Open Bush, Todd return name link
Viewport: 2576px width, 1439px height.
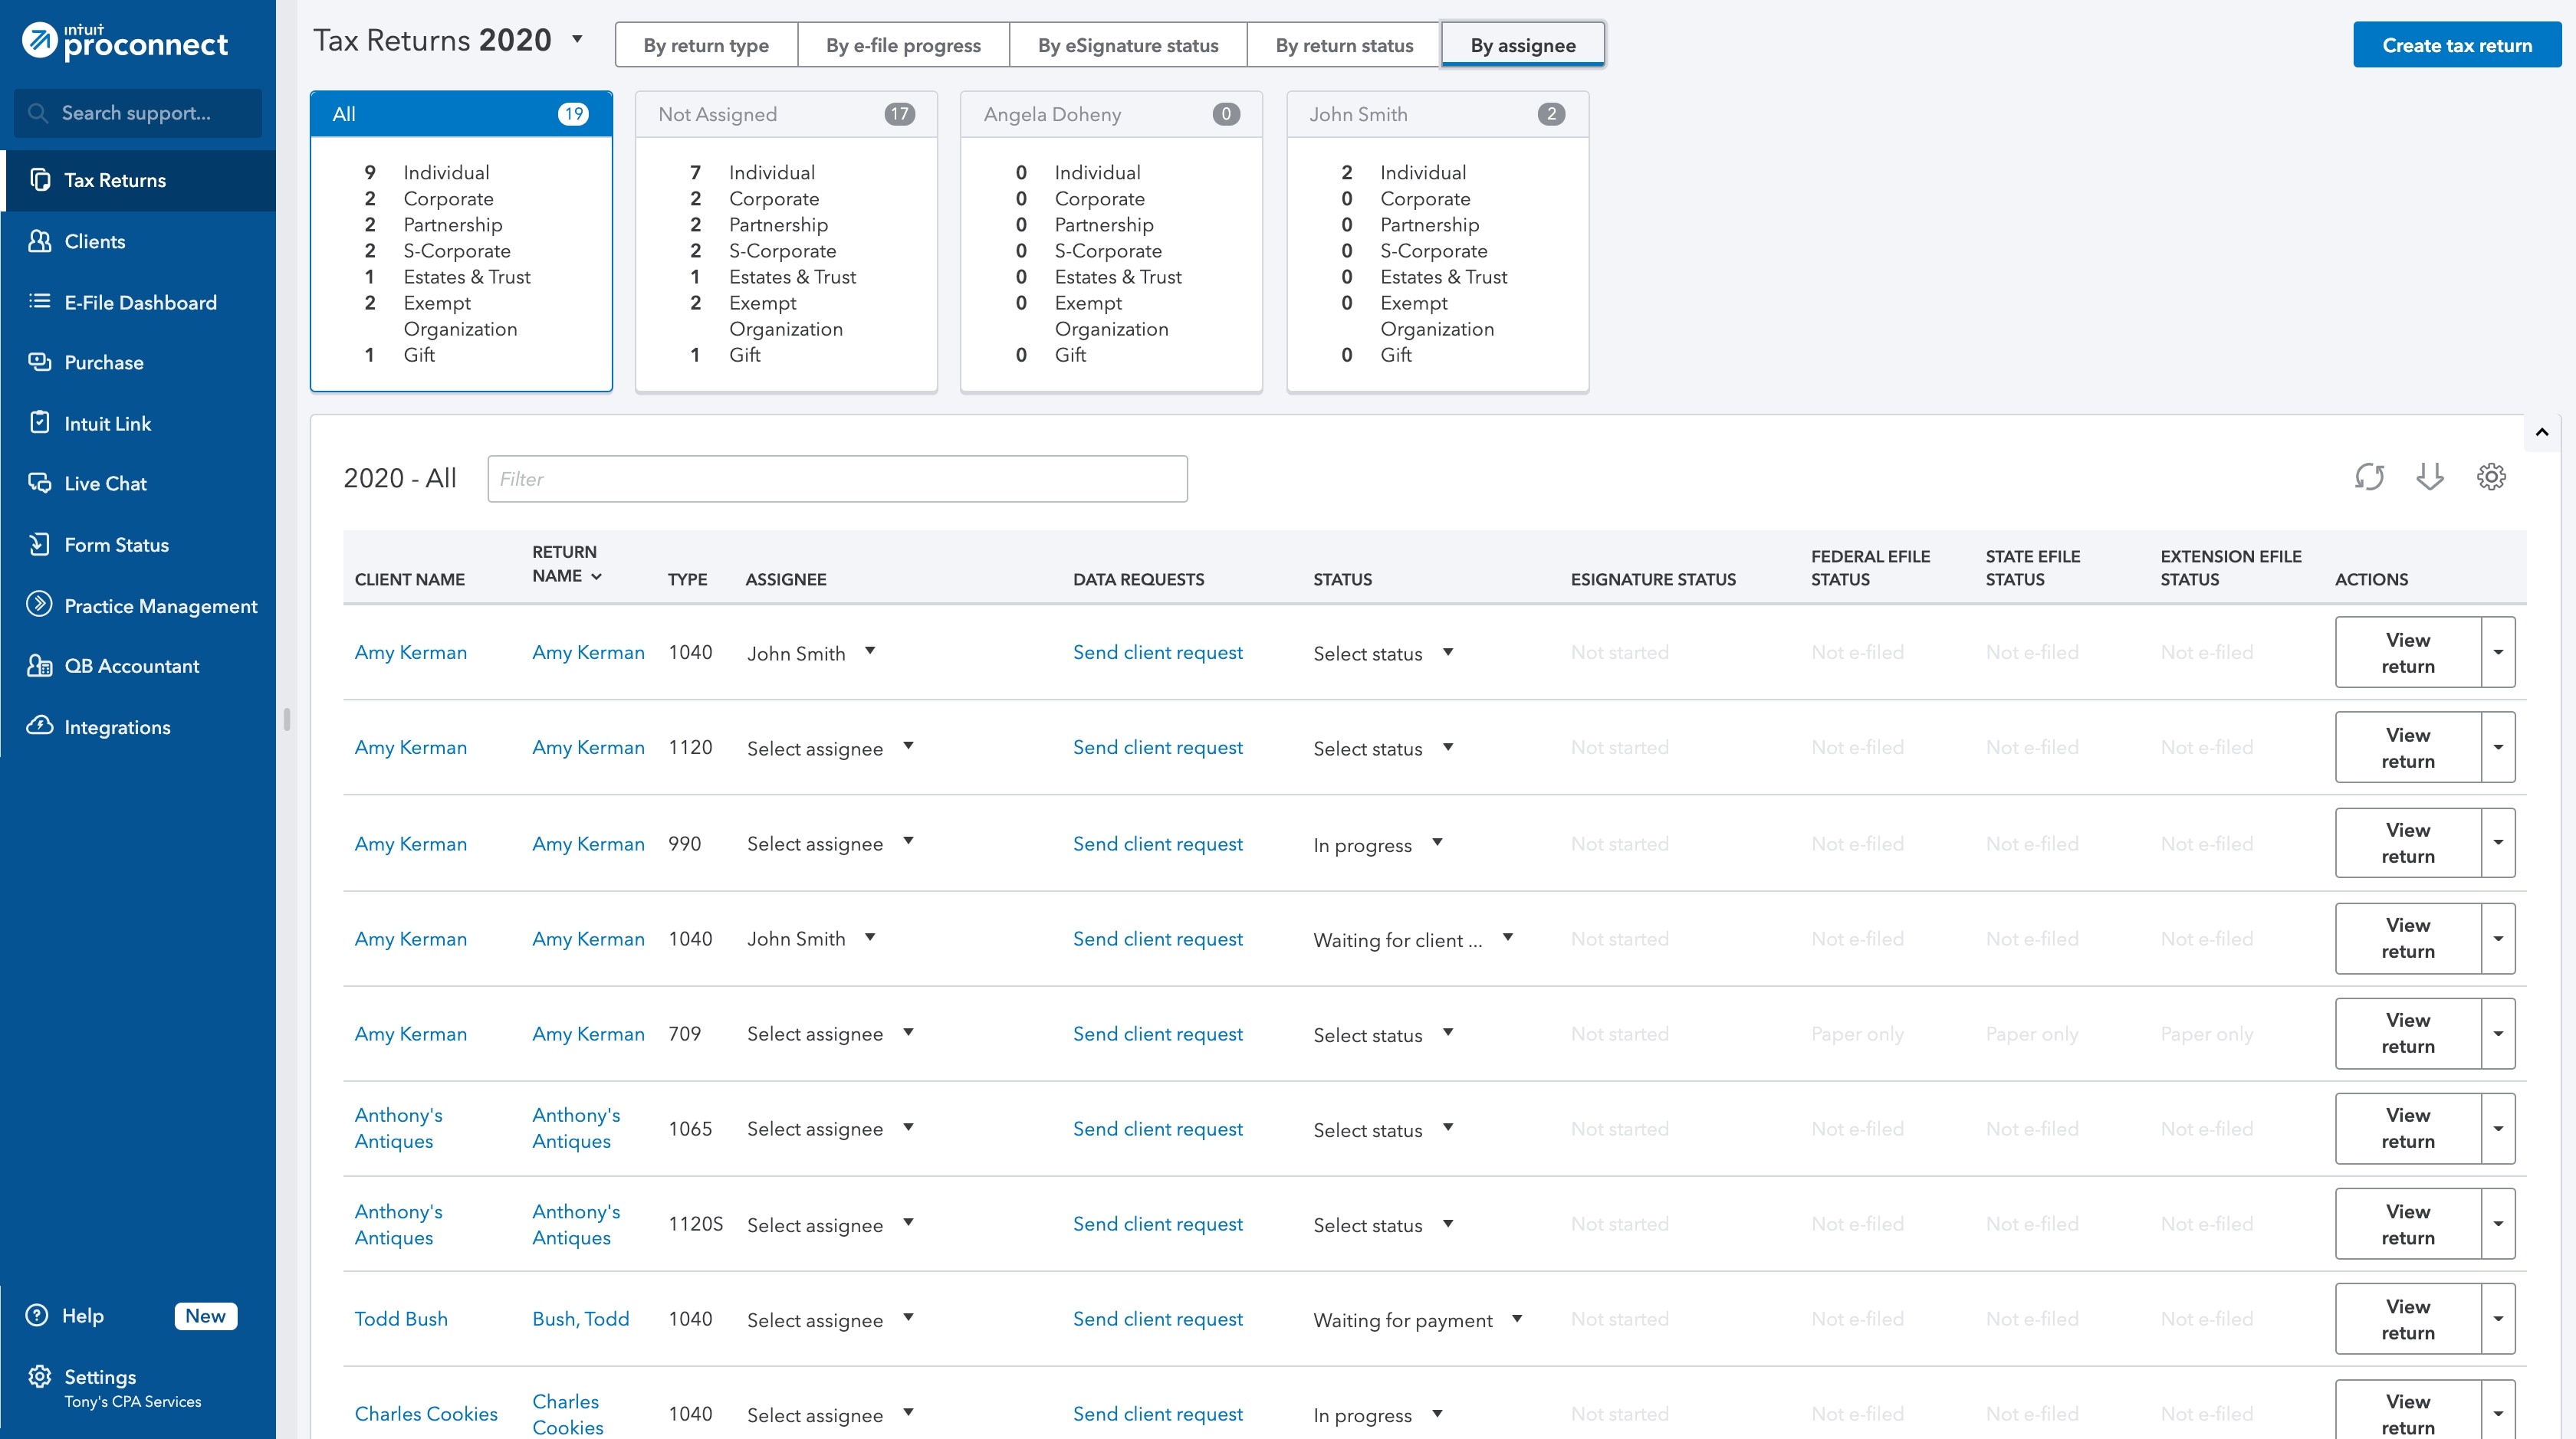[581, 1319]
